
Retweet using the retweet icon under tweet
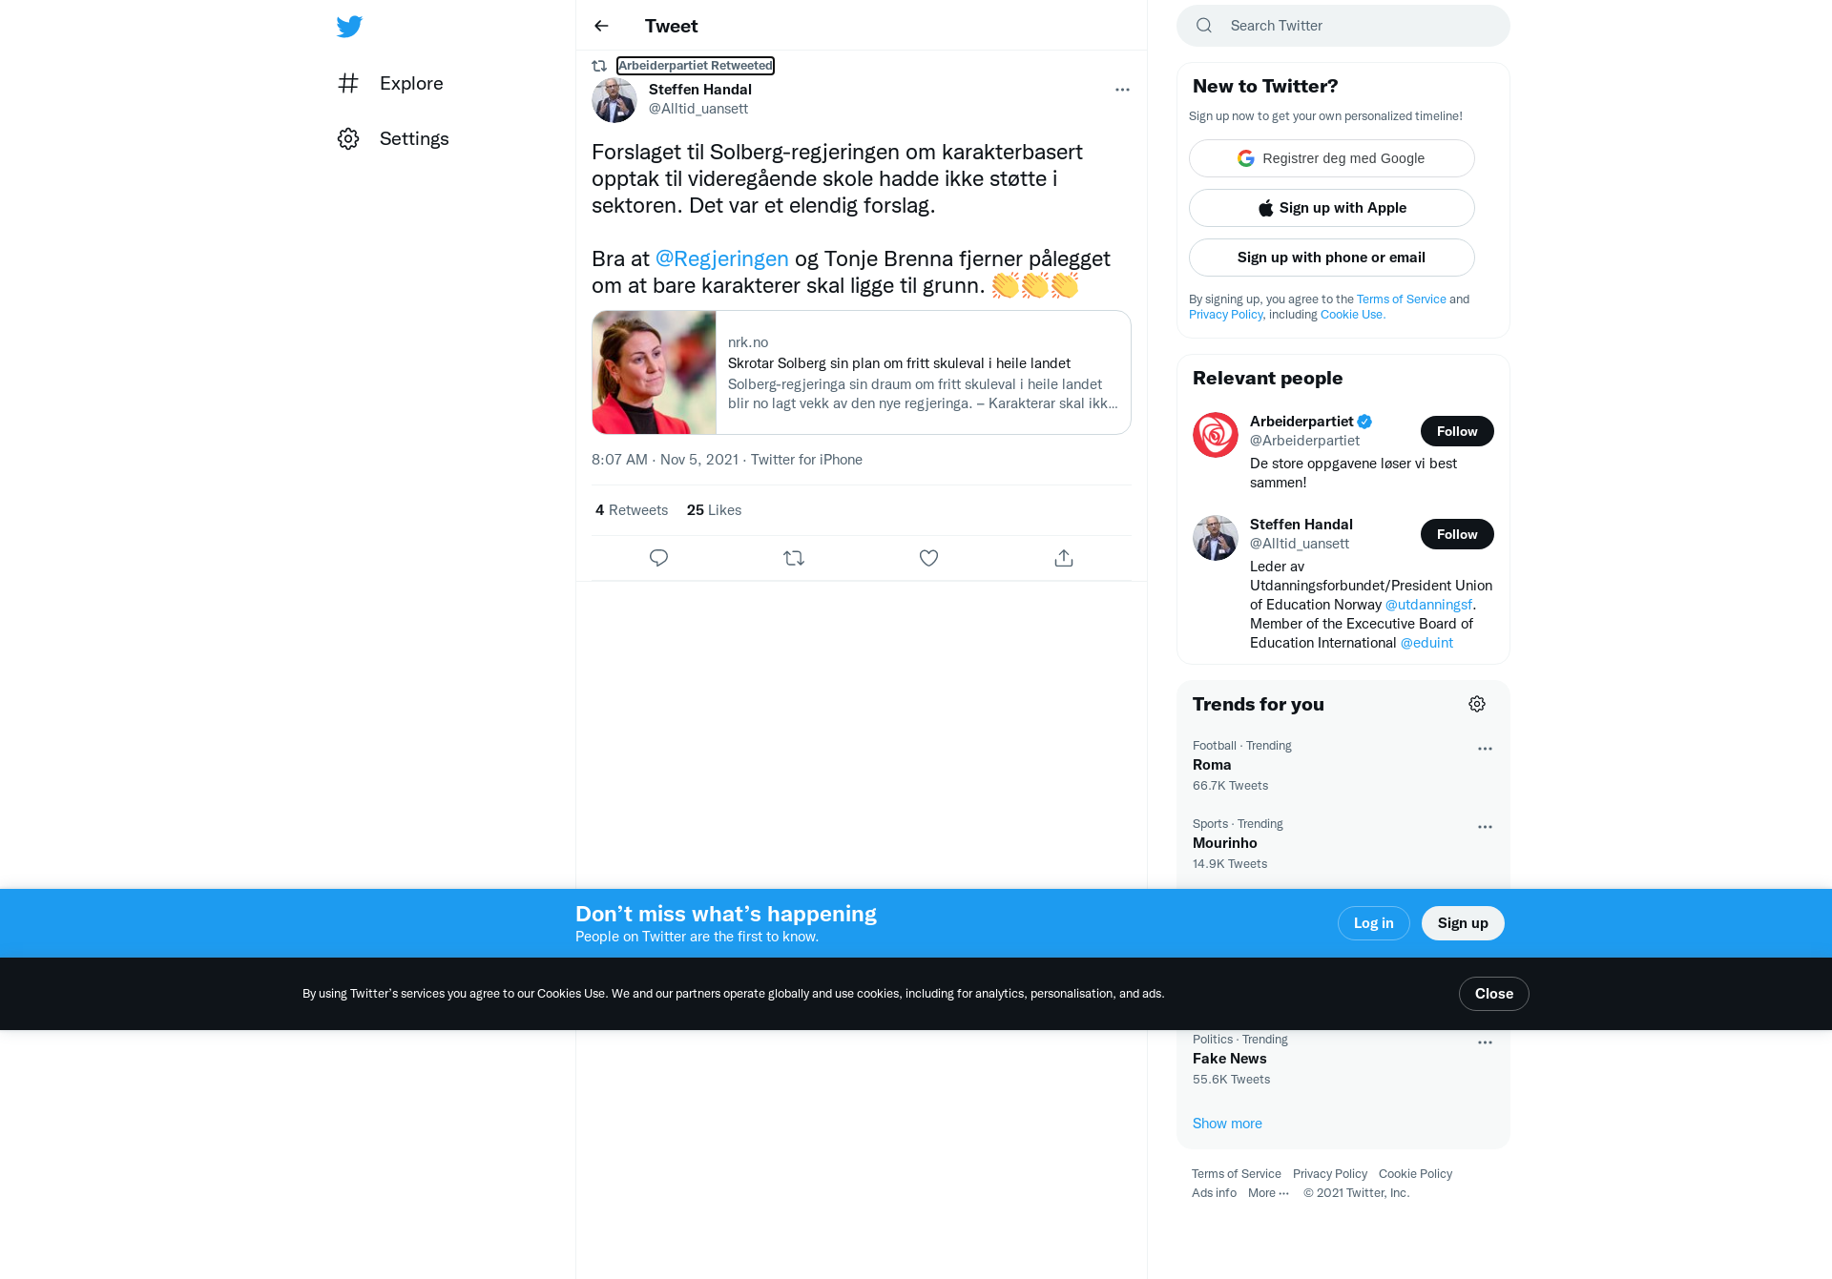coord(794,558)
